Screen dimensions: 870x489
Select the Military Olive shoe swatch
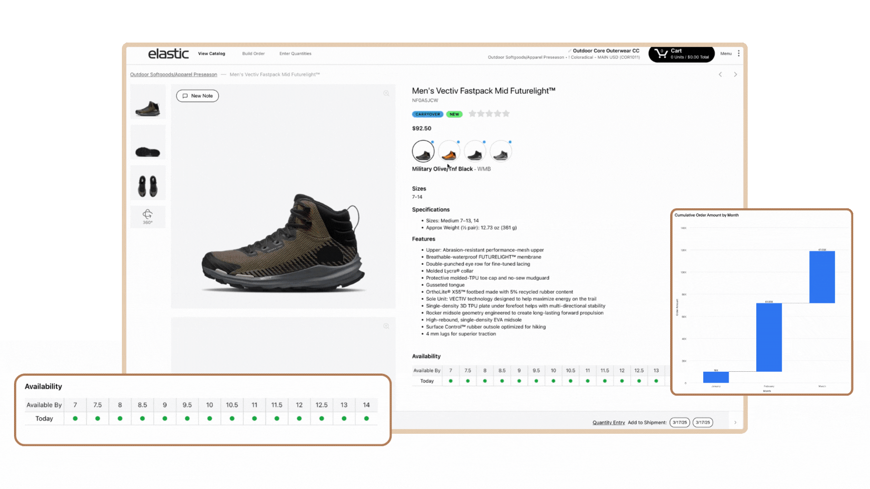(423, 152)
